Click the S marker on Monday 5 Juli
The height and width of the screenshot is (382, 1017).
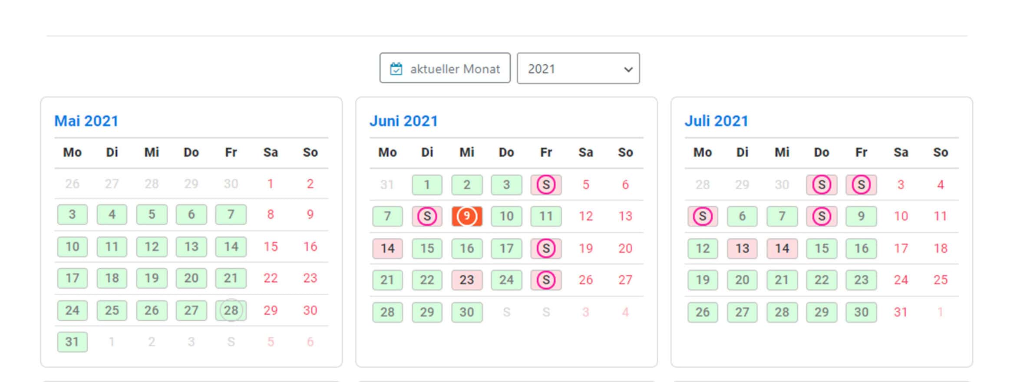(x=702, y=216)
